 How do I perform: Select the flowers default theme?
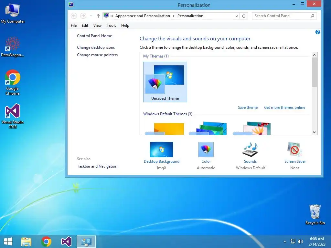point(252,128)
